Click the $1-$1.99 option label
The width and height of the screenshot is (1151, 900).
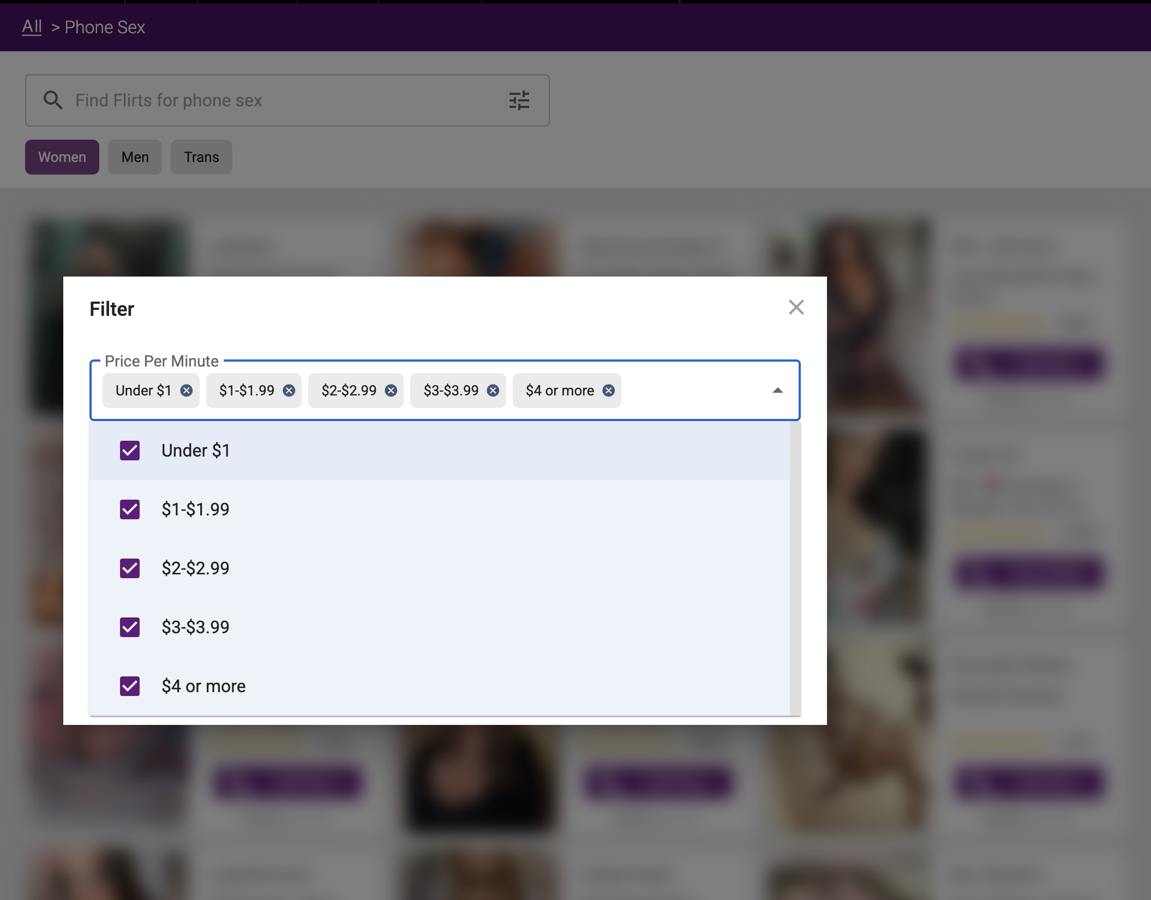[x=195, y=509]
